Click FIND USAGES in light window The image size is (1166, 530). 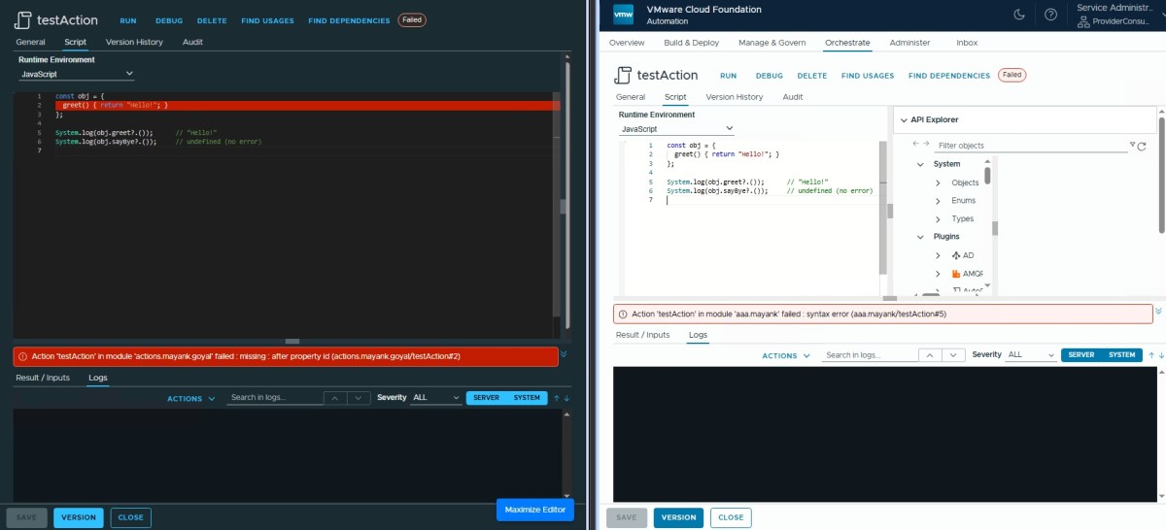868,76
